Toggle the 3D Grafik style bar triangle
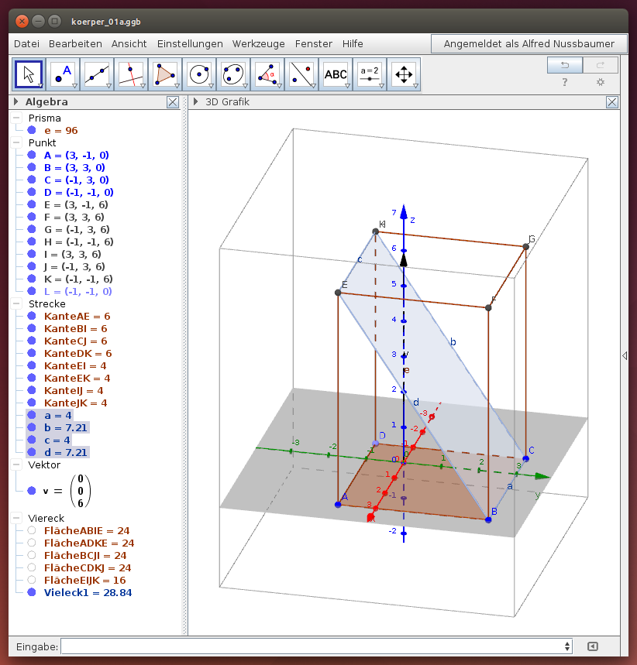This screenshot has height=665, width=637. point(196,101)
